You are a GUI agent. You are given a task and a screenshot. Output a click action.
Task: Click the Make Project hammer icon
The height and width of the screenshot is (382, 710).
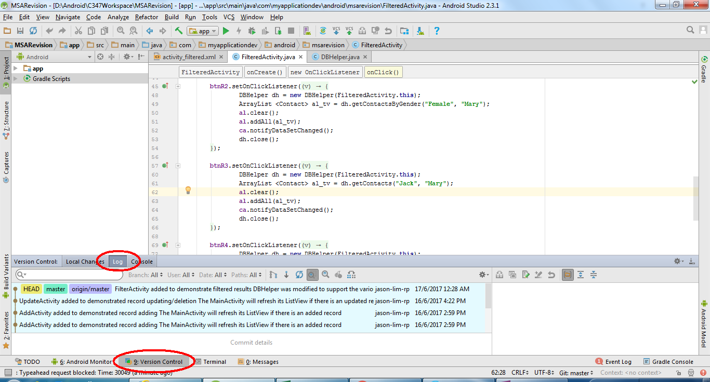pos(178,31)
